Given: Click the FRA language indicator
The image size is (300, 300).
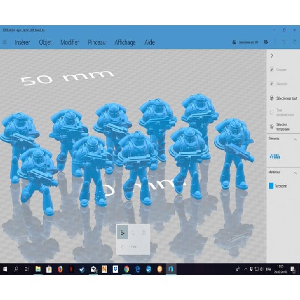Looking at the screenshot, I should click(x=268, y=269).
